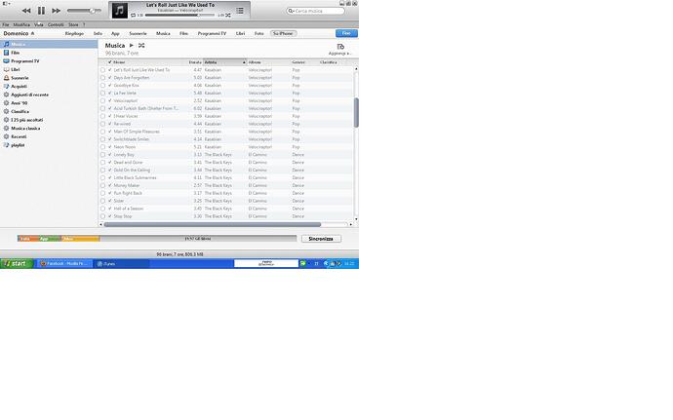Switch to the Riepilogo tab

click(74, 33)
